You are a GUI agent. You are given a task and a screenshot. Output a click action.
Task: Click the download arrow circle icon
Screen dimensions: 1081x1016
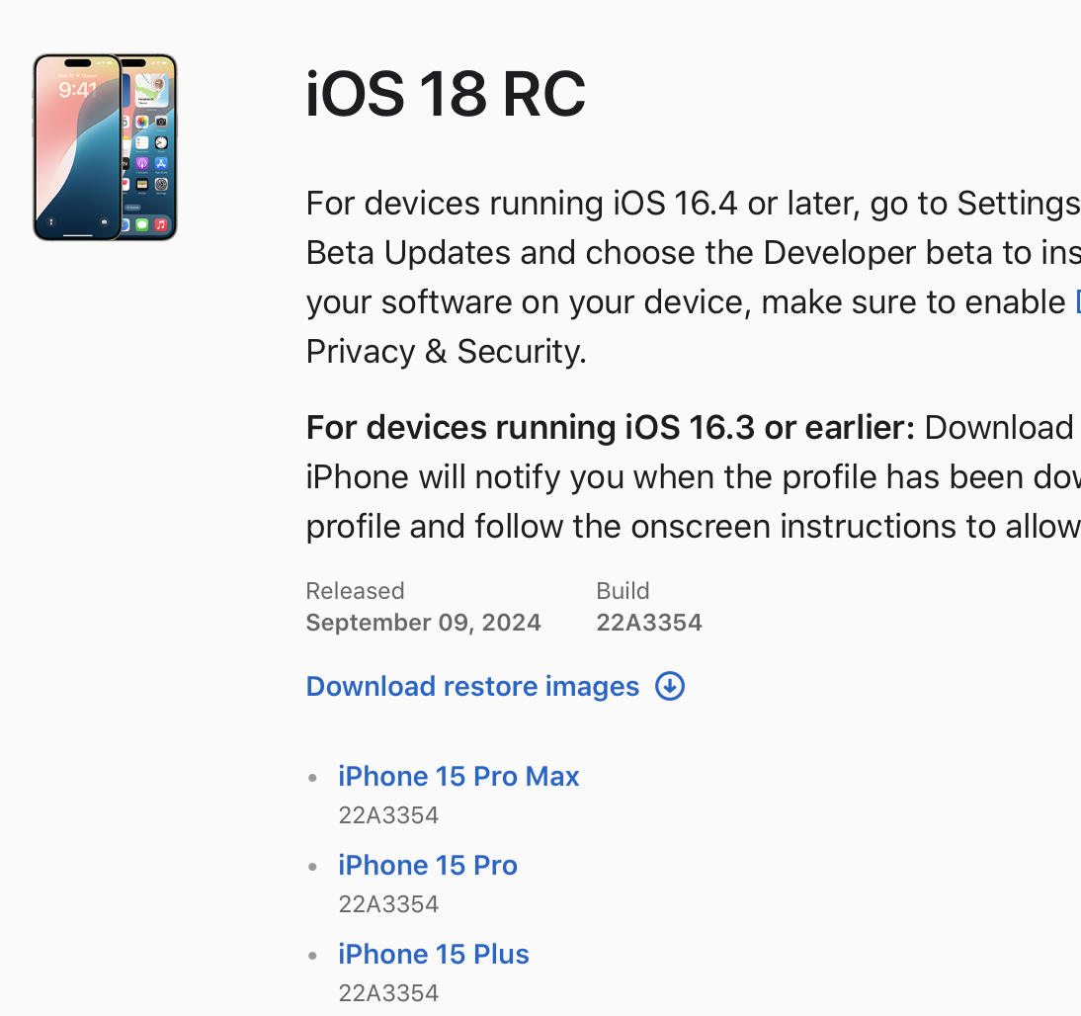[x=670, y=686]
